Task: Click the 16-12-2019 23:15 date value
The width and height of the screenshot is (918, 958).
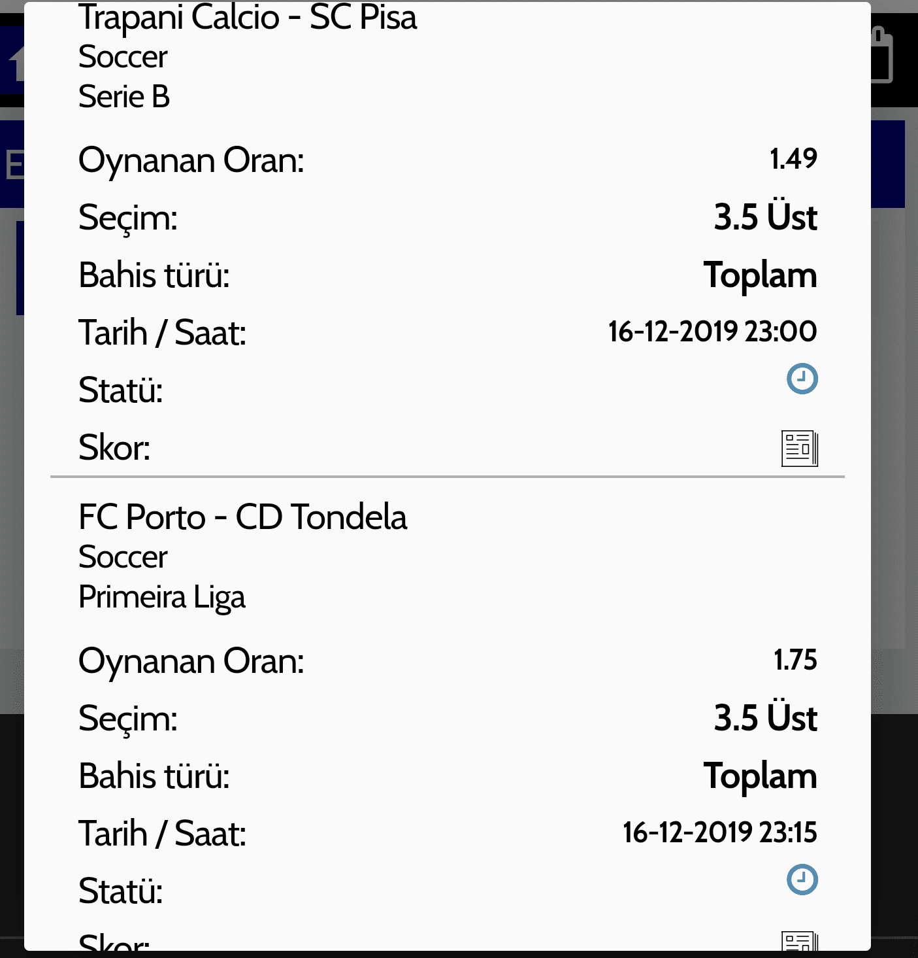Action: click(x=719, y=832)
